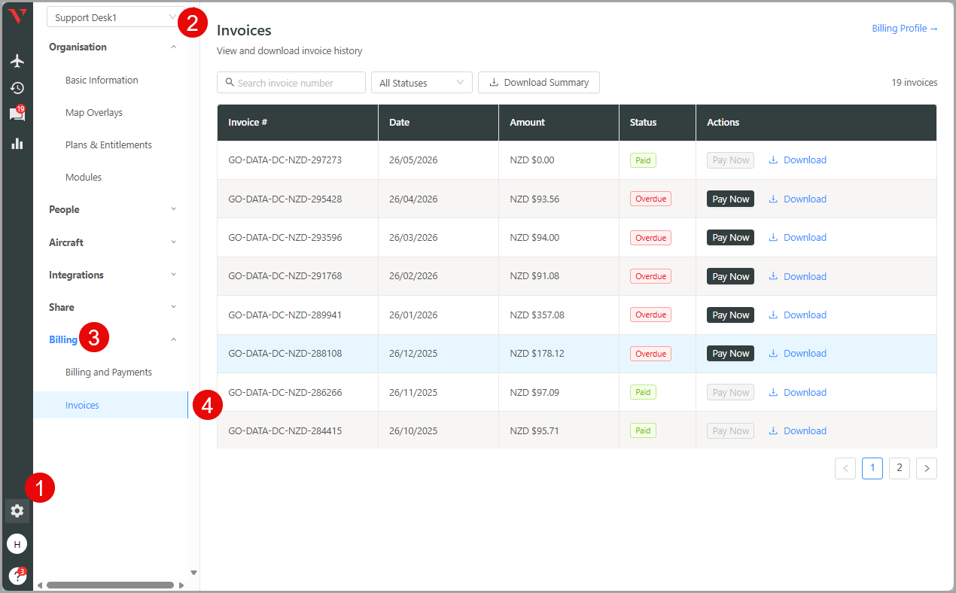
Task: Click the H user avatar icon
Action: coord(17,544)
